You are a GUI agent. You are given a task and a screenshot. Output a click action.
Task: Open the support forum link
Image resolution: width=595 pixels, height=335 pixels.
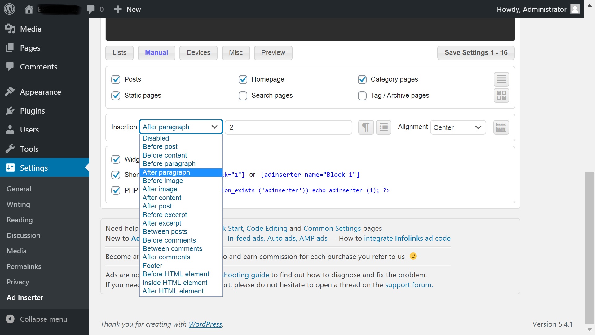[409, 285]
